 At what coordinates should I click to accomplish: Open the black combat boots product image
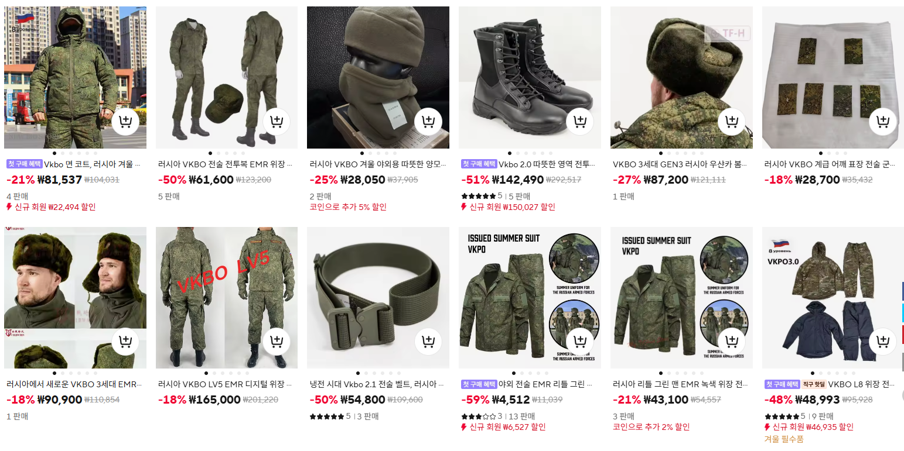coord(530,77)
